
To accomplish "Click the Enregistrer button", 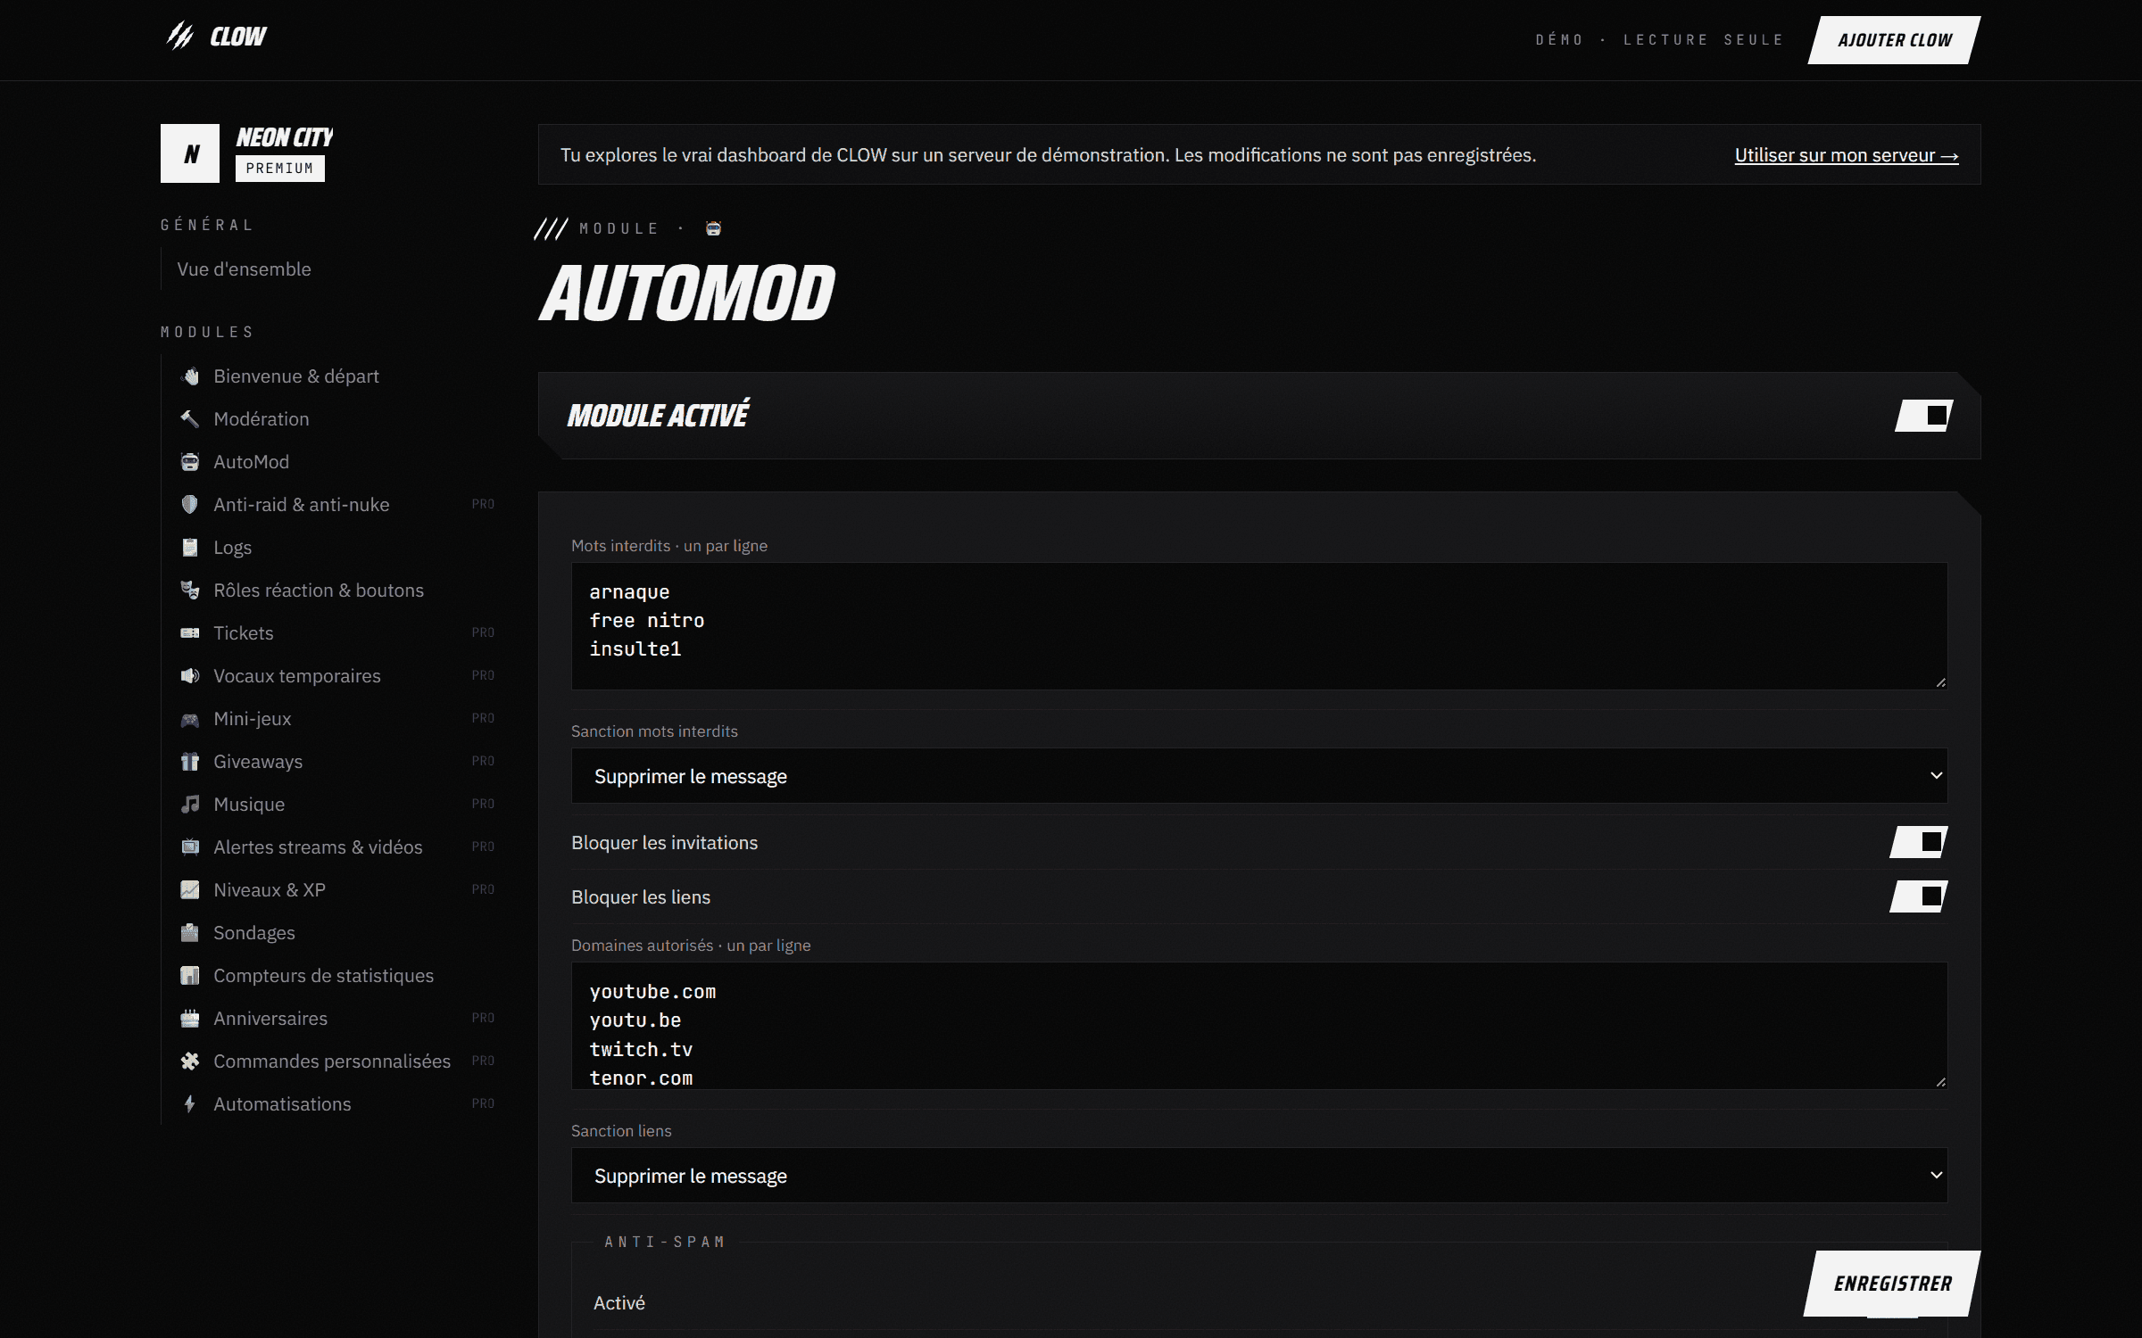I will pos(1892,1284).
